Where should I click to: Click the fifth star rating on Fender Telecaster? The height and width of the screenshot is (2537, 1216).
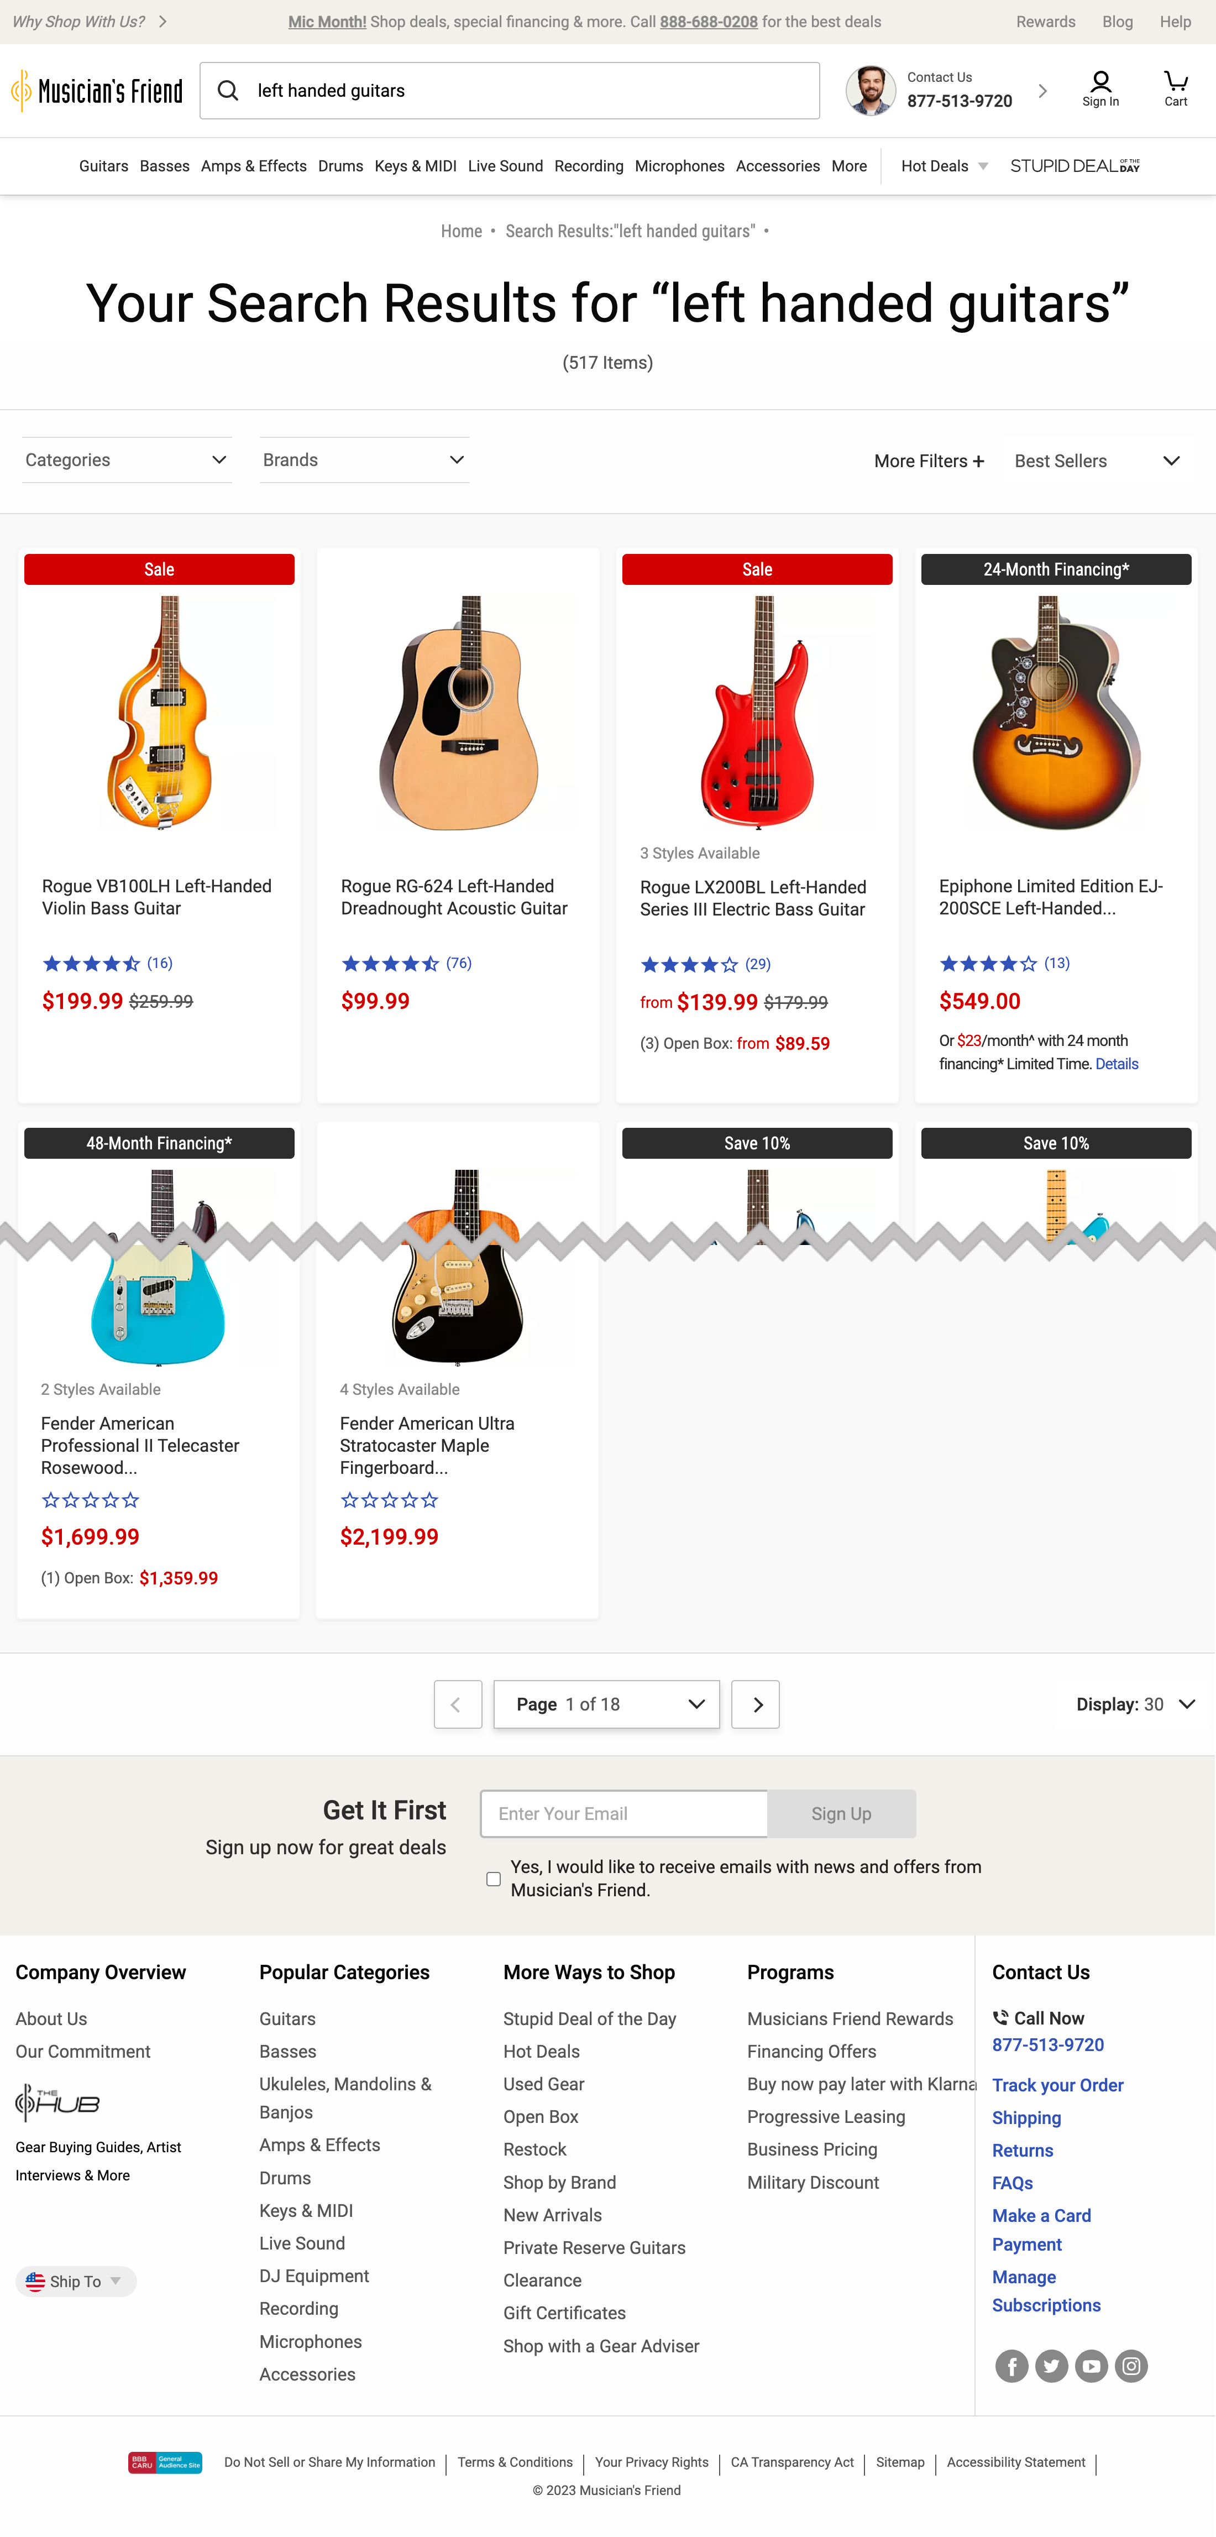click(129, 1499)
